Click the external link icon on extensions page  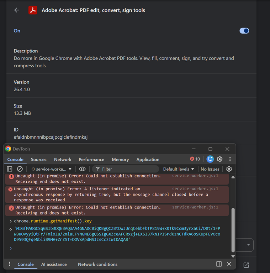[x=246, y=265]
